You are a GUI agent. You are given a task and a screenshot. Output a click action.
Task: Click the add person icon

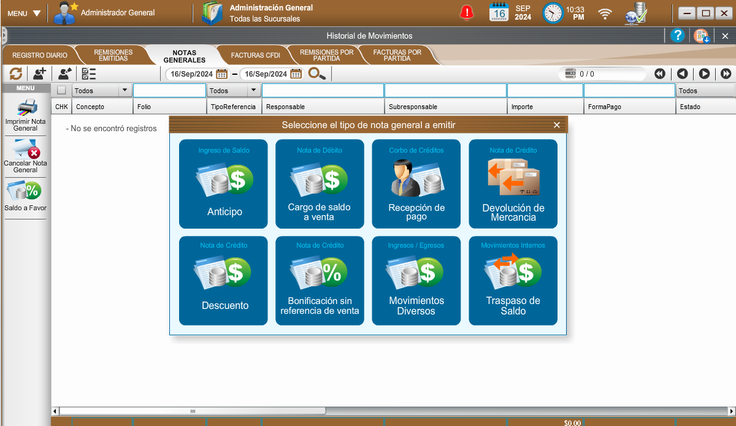[39, 74]
